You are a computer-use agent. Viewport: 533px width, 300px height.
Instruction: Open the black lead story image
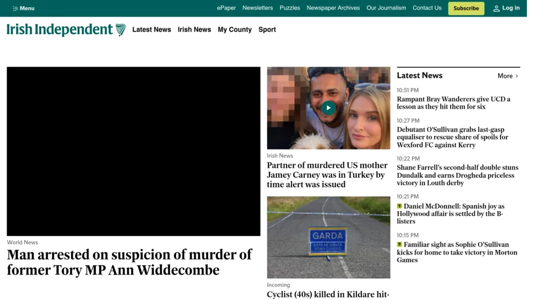click(134, 151)
